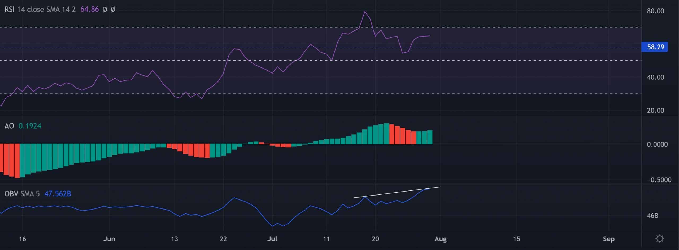The width and height of the screenshot is (679, 250).
Task: Click the RSI indicator title label
Action: (9, 10)
